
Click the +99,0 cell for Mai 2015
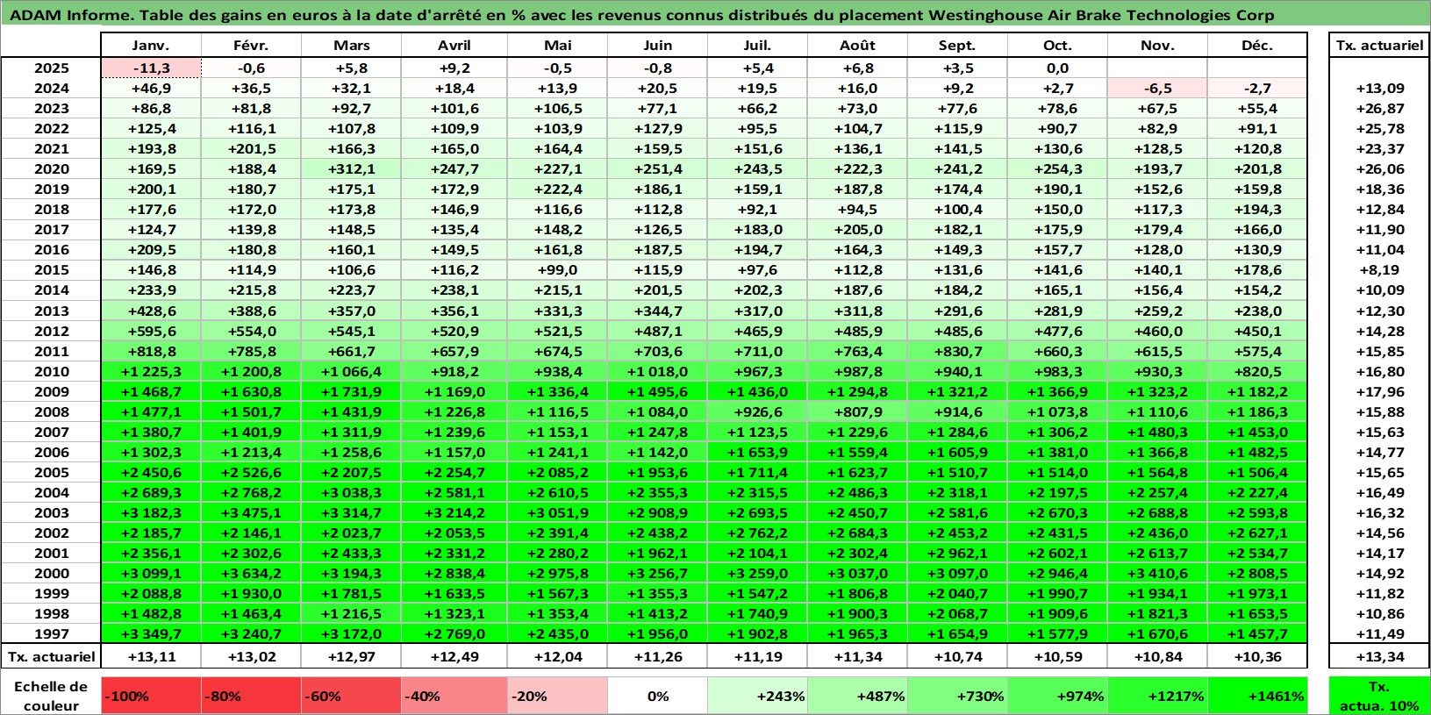557,270
